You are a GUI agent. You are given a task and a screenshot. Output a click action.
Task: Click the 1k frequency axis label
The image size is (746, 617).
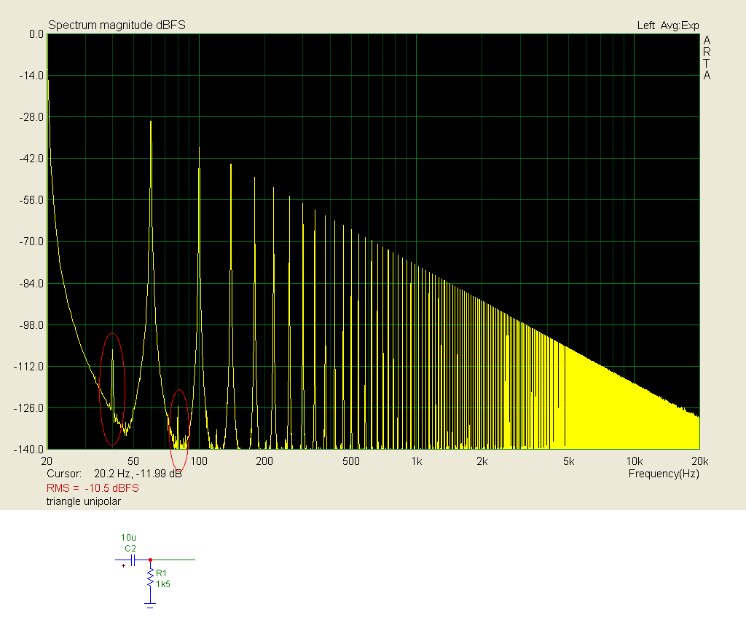(417, 461)
